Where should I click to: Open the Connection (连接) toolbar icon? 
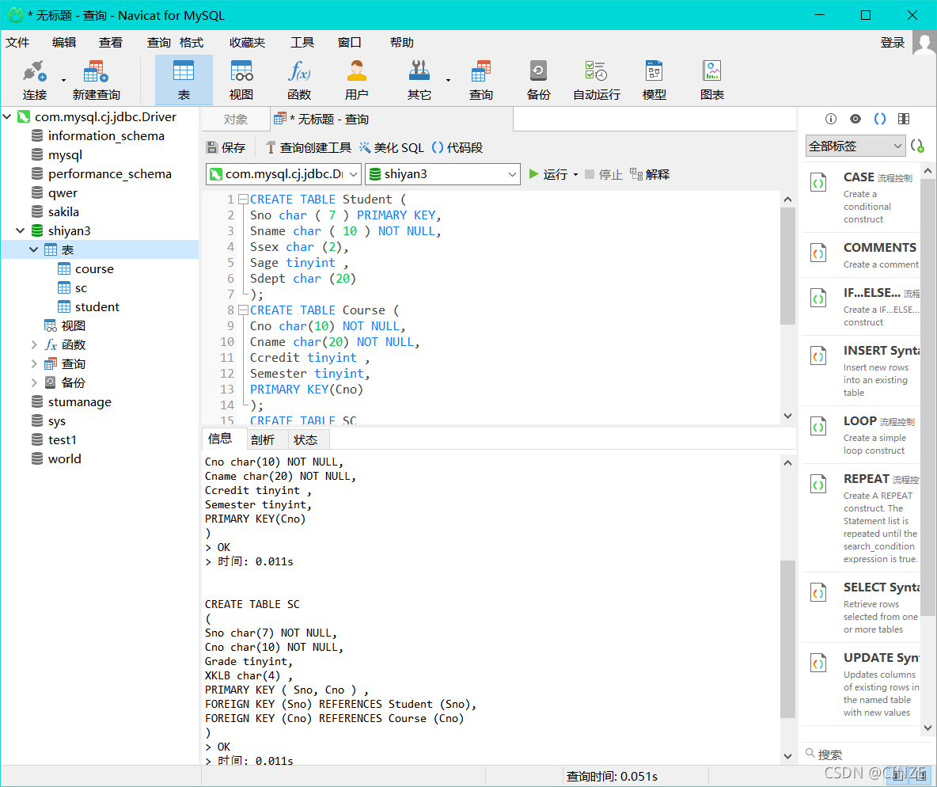click(34, 79)
